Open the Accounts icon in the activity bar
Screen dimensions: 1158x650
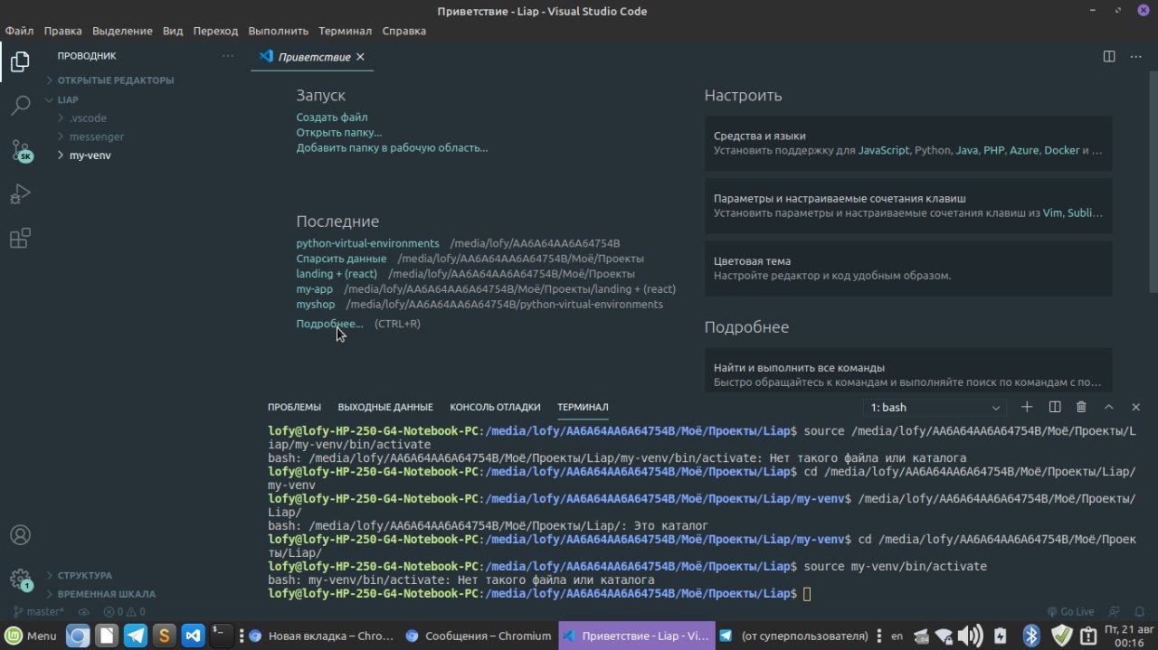coord(20,535)
